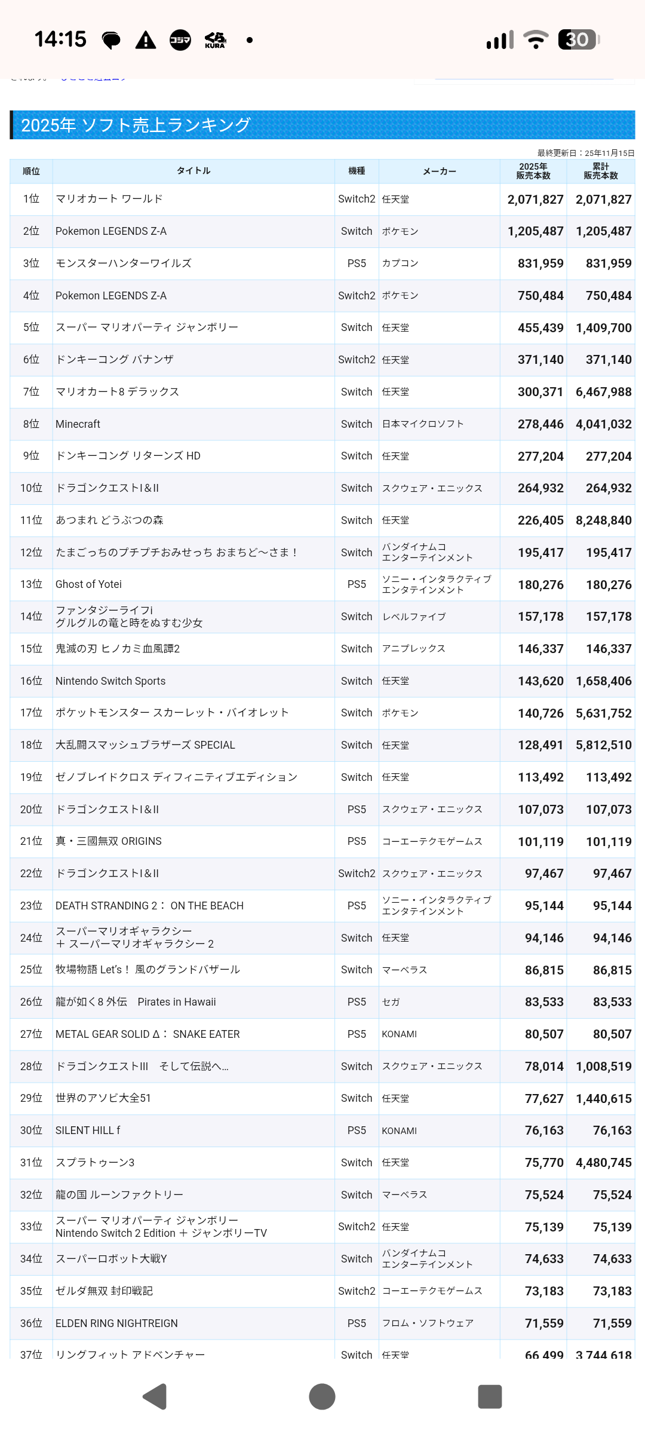The width and height of the screenshot is (645, 1434).
Task: Tap the ELDEN RING NIGHTREIGN title
Action: tap(116, 1323)
